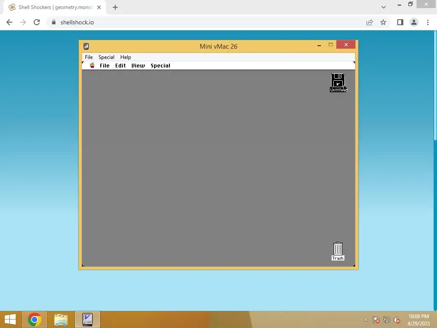
Task: Open the Chrome side panel
Action: pyautogui.click(x=400, y=22)
